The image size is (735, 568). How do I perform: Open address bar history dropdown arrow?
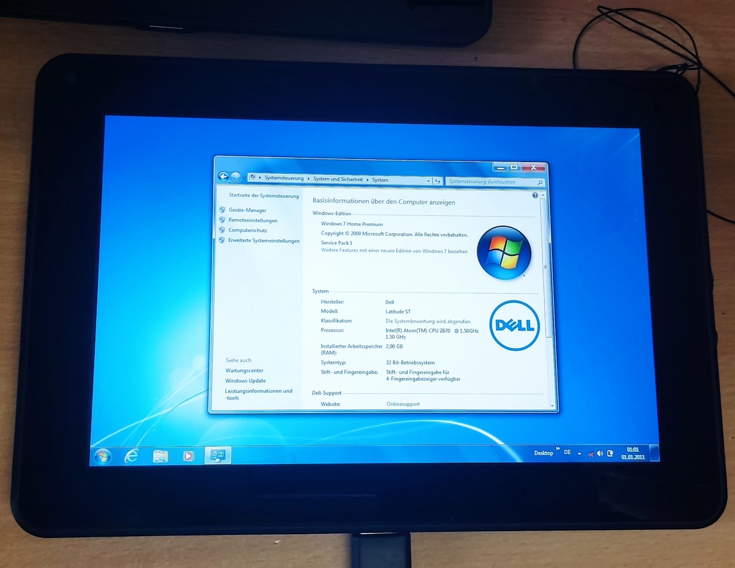pos(428,181)
